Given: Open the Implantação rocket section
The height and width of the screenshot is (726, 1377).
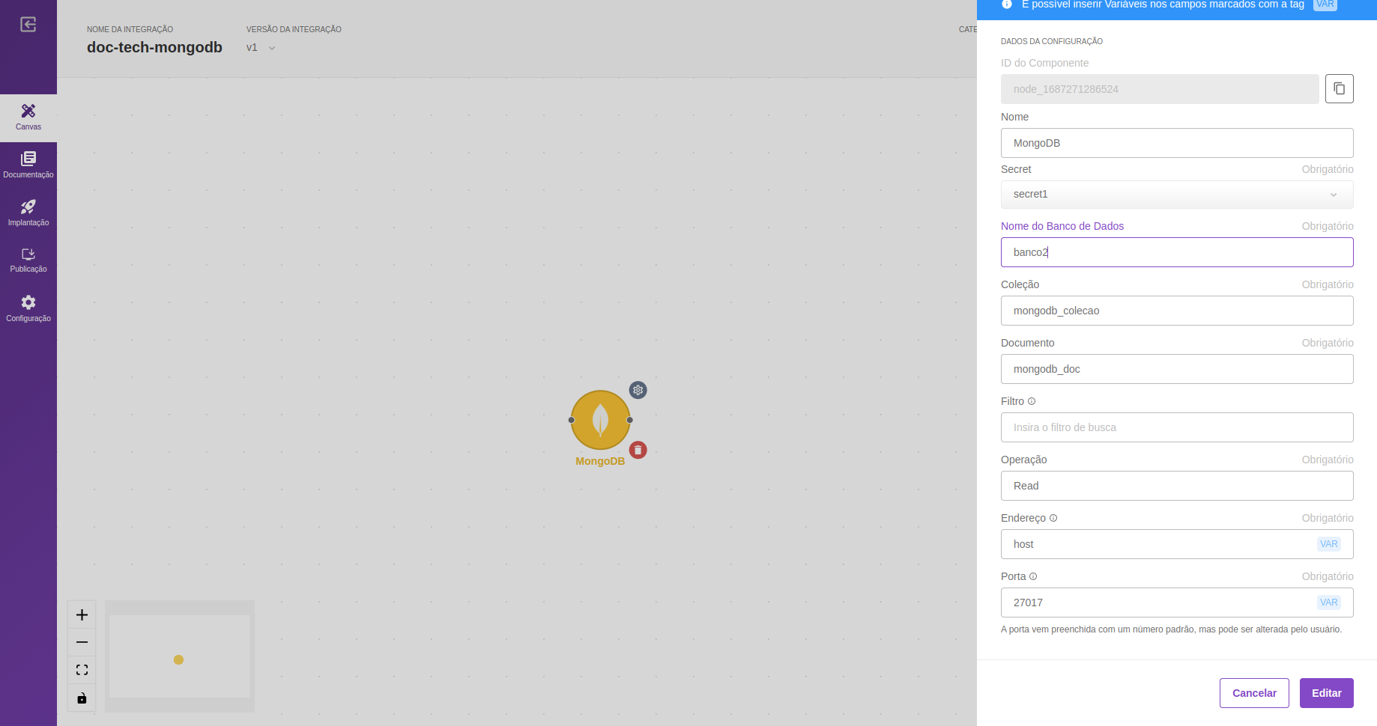Looking at the screenshot, I should coord(28,213).
